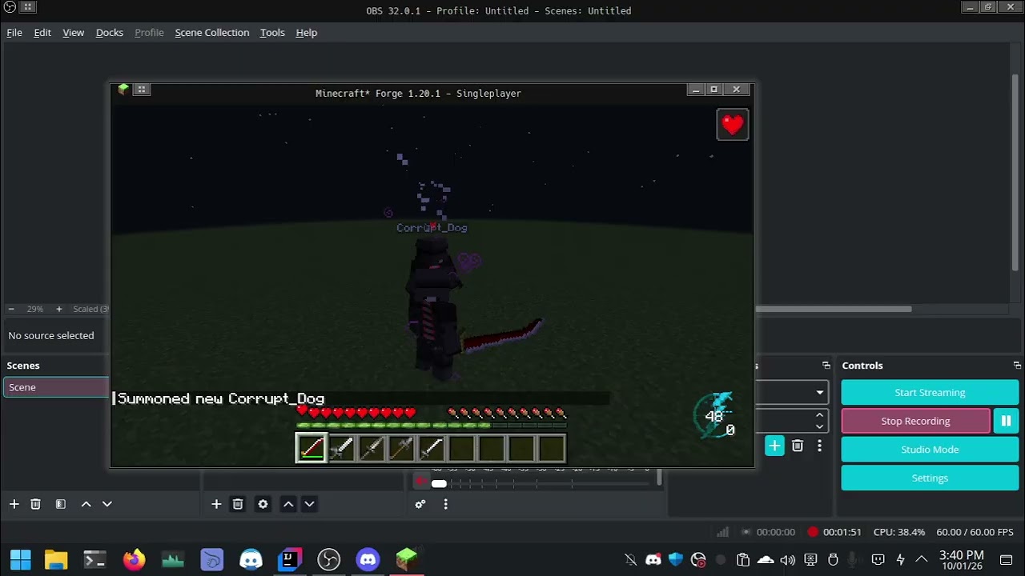Float the Controls dock using its corner icon
This screenshot has height=576, width=1025.
1017,366
